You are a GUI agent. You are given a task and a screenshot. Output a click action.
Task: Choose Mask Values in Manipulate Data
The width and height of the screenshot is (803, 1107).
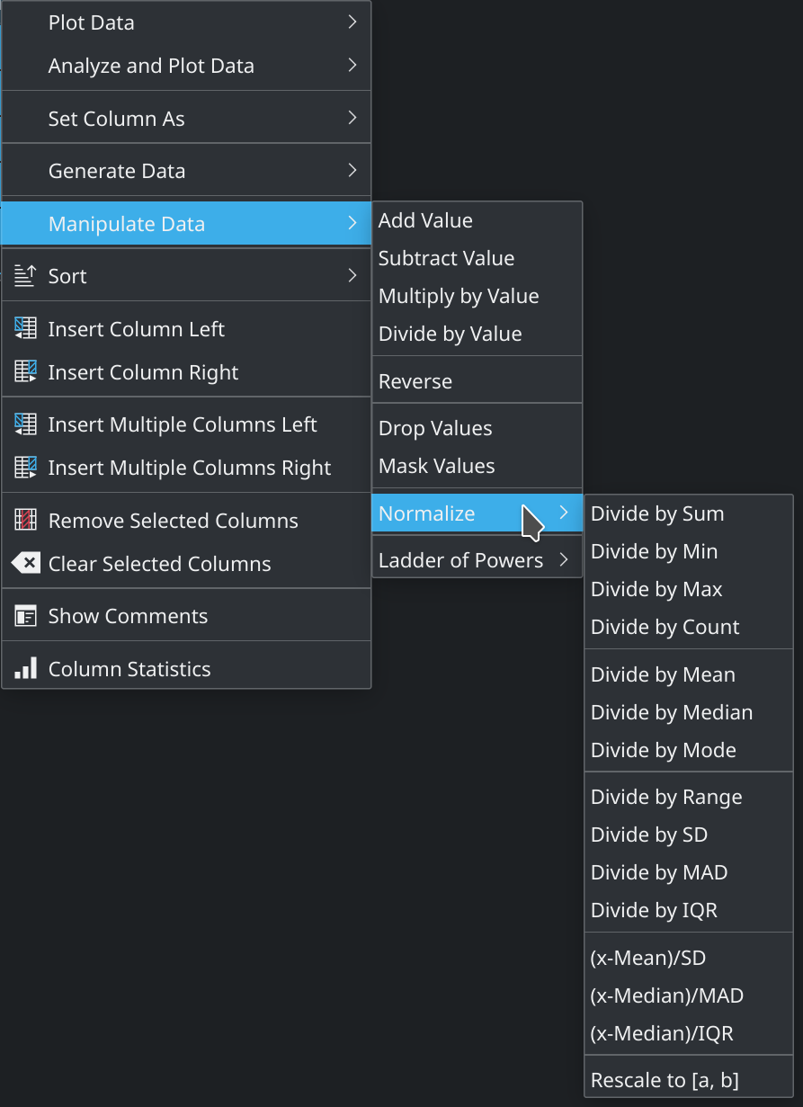[437, 466]
